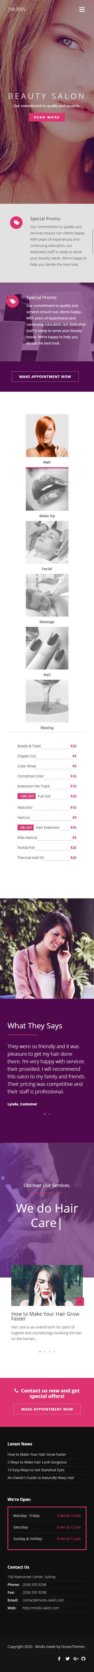Click the pink corner icon on the blog image
The width and height of the screenshot is (94, 1672).
[80, 1301]
